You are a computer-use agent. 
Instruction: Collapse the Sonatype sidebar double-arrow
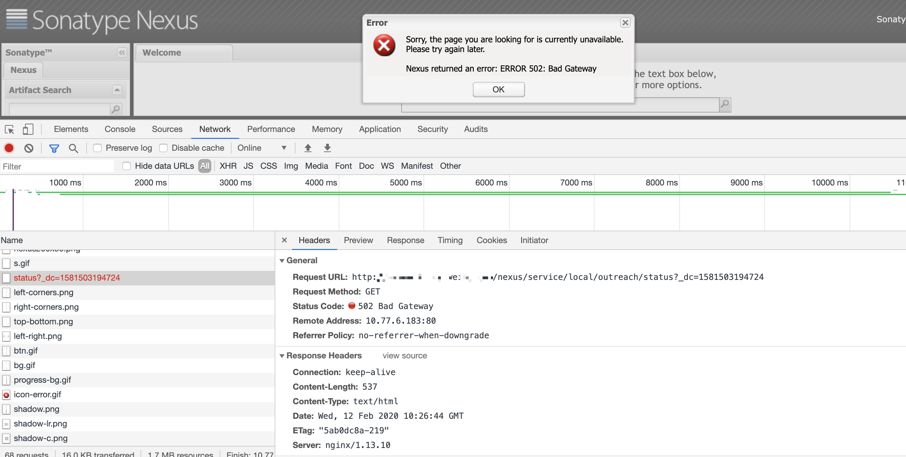click(x=122, y=52)
